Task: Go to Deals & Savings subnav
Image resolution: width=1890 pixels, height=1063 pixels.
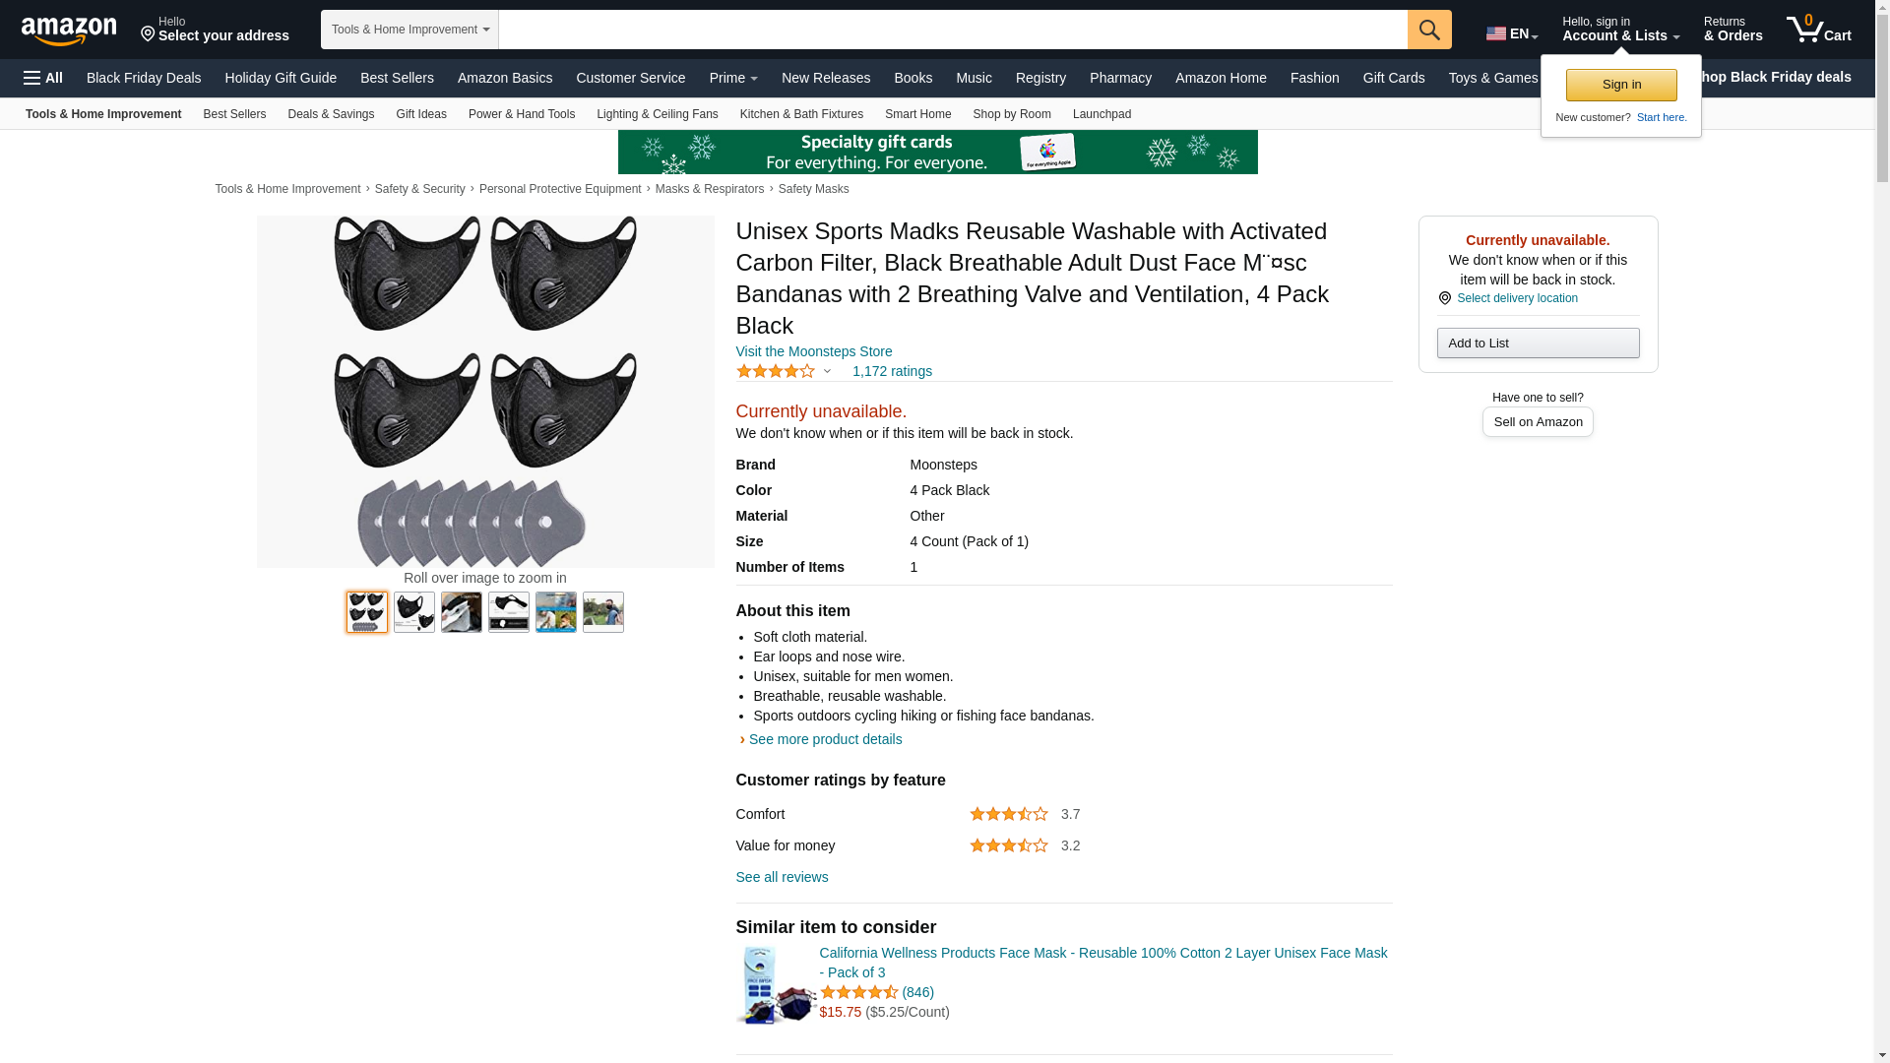Action: coord(331,114)
